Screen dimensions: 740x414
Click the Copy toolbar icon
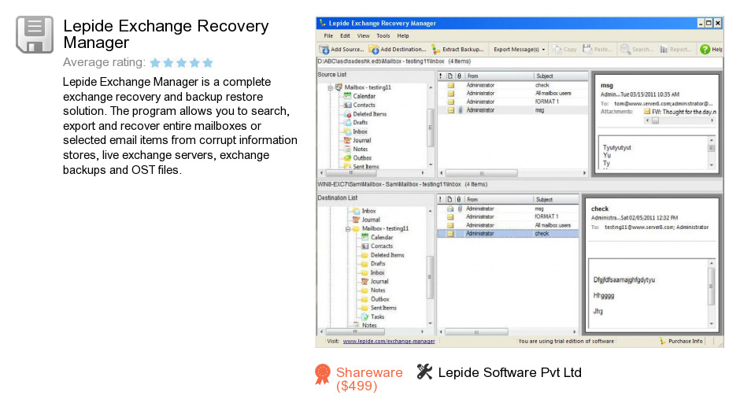pos(557,49)
